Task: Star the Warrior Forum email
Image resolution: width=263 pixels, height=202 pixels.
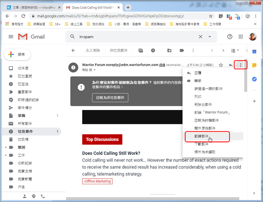Action: (x=221, y=65)
